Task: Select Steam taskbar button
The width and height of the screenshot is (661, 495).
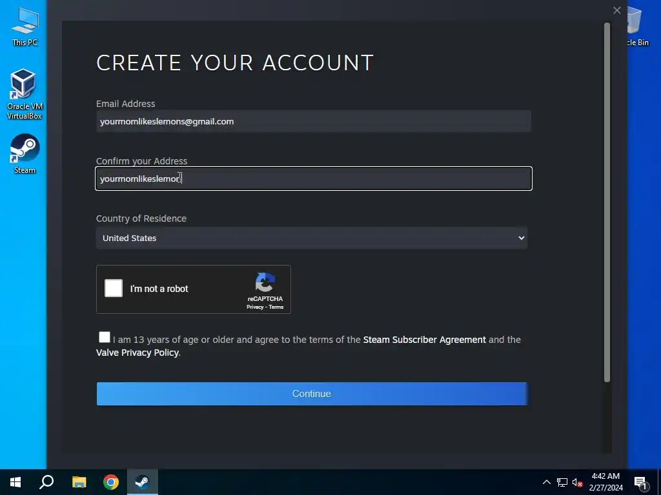Action: pos(143,482)
